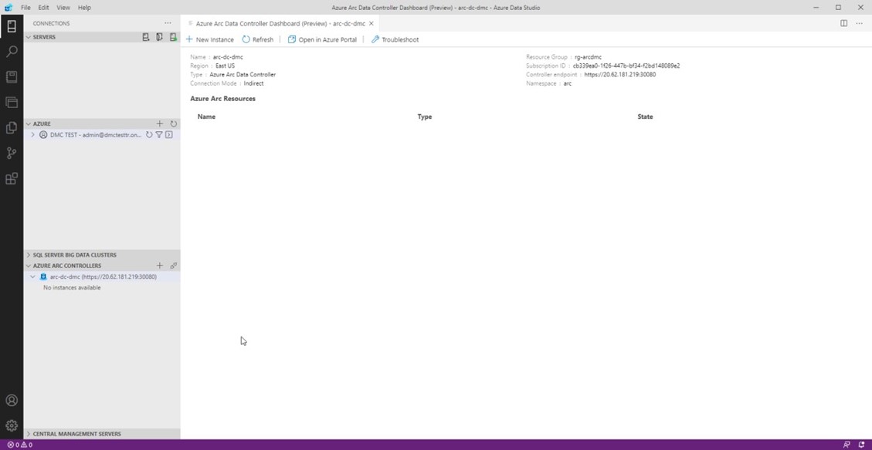The width and height of the screenshot is (872, 450).
Task: Expand SQL SERVER BIG DATA CLUSTERS section
Action: click(29, 255)
